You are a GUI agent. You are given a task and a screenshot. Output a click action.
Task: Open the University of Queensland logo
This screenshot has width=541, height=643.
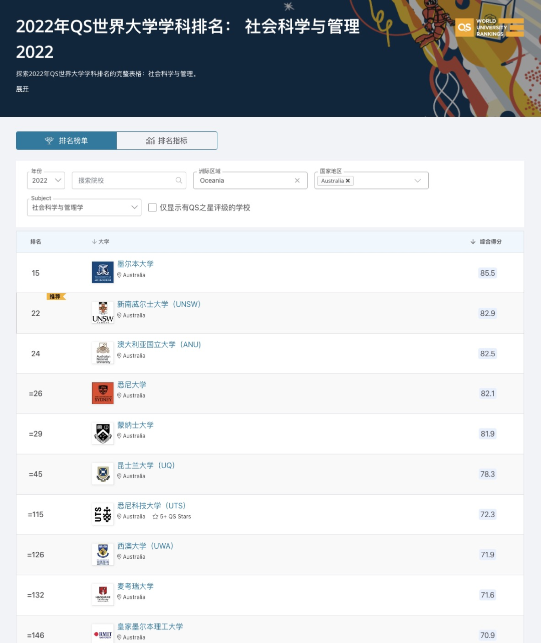tap(103, 474)
